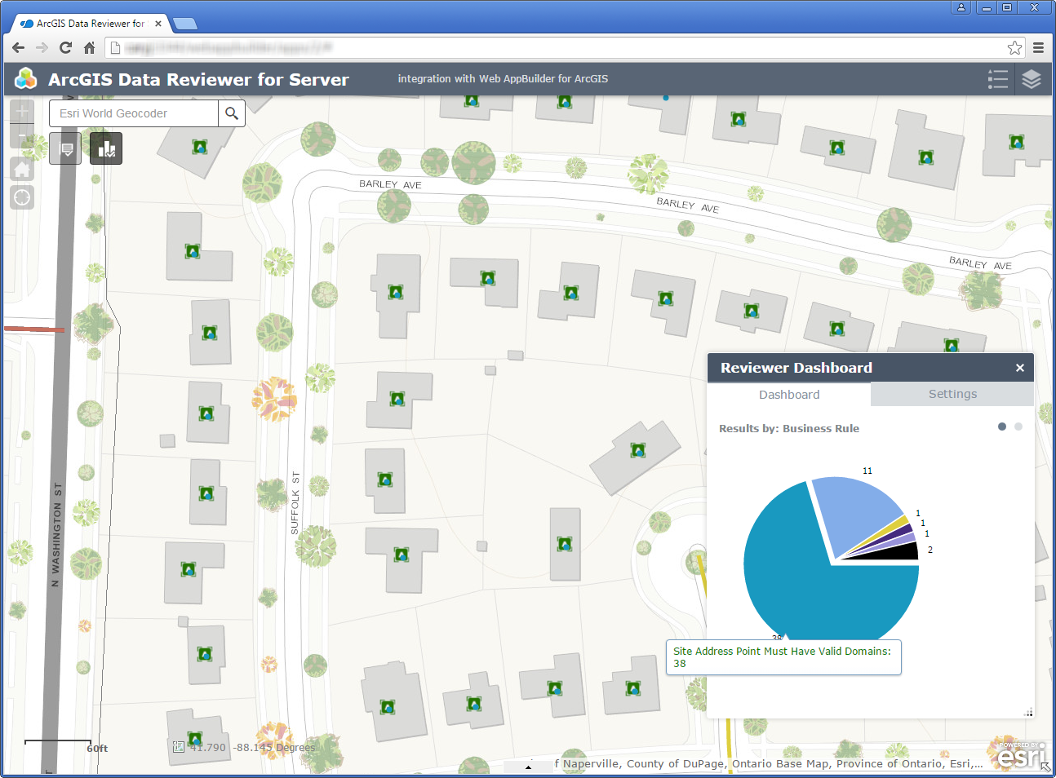Expand the attribution bar arrow
The height and width of the screenshot is (778, 1056).
pos(528,767)
